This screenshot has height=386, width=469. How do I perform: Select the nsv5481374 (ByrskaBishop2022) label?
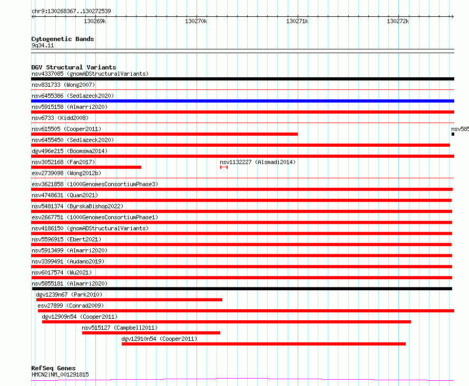pos(77,206)
